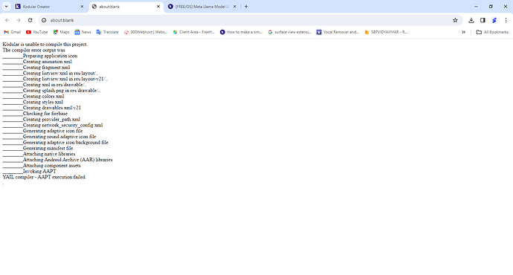Image resolution: width=513 pixels, height=275 pixels.
Task: Open the Client Area - FreeH... bookmark
Action: pos(194,32)
